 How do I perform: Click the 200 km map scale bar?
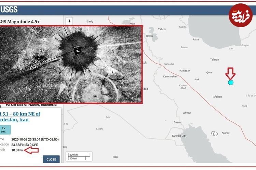point(80,156)
